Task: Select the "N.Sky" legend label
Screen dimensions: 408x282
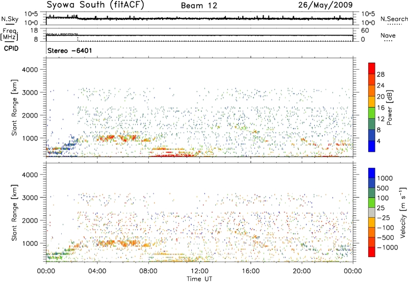Action: [10, 19]
